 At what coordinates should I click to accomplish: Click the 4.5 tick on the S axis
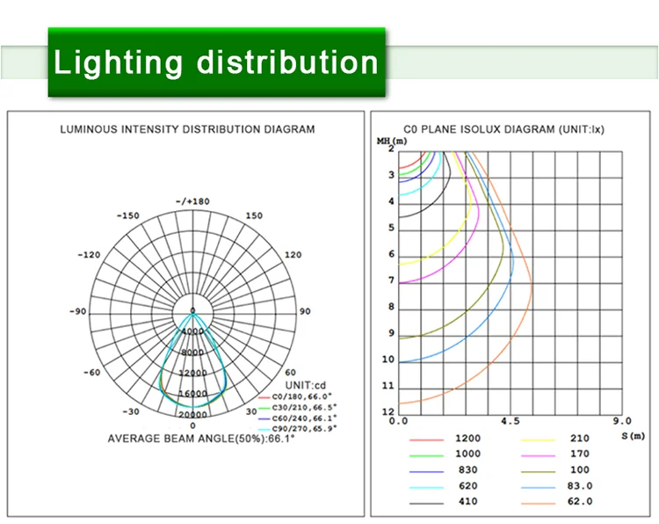point(510,422)
